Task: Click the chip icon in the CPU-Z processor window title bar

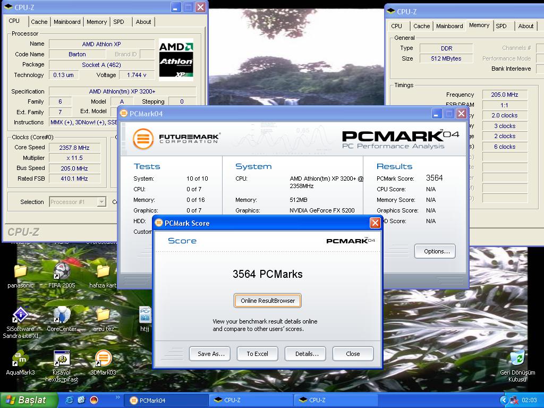Action: coord(8,7)
